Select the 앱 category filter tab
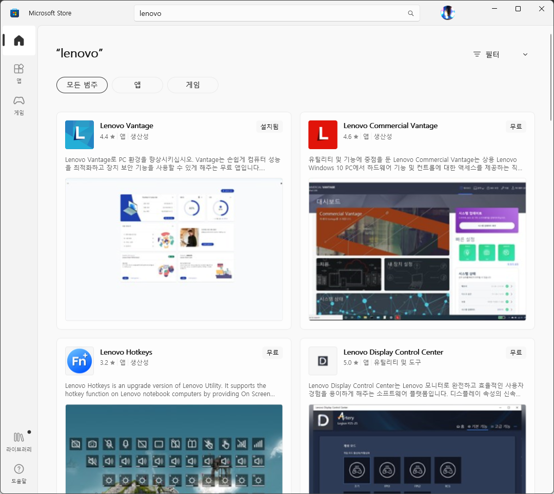Image resolution: width=554 pixels, height=494 pixels. pos(137,85)
